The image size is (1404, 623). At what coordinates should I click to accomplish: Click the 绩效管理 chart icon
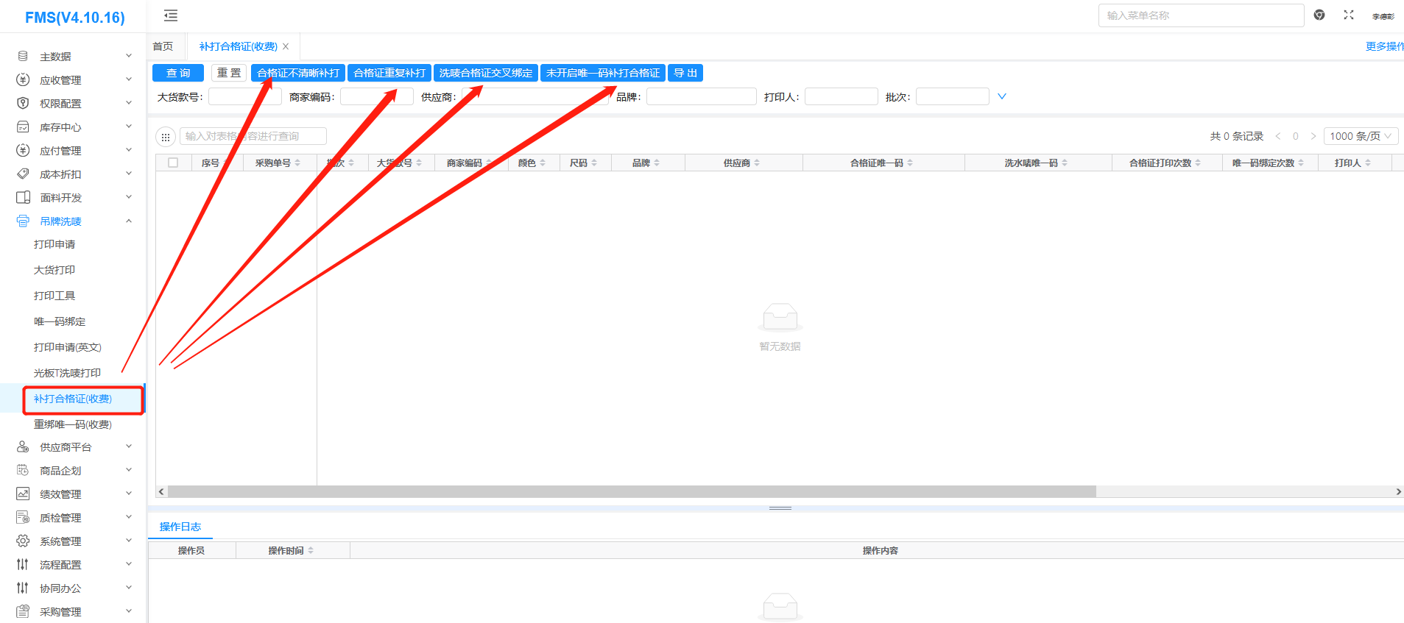23,494
